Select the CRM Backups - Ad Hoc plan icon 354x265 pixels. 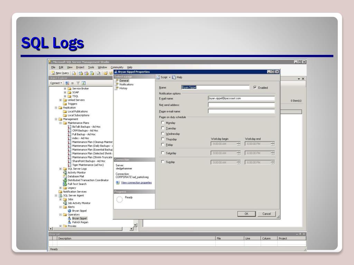click(69, 131)
